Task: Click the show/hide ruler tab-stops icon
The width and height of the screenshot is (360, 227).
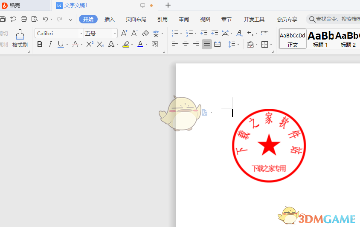Action: click(265, 34)
